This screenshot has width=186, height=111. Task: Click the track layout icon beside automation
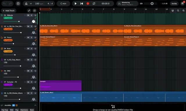(x=35, y=11)
